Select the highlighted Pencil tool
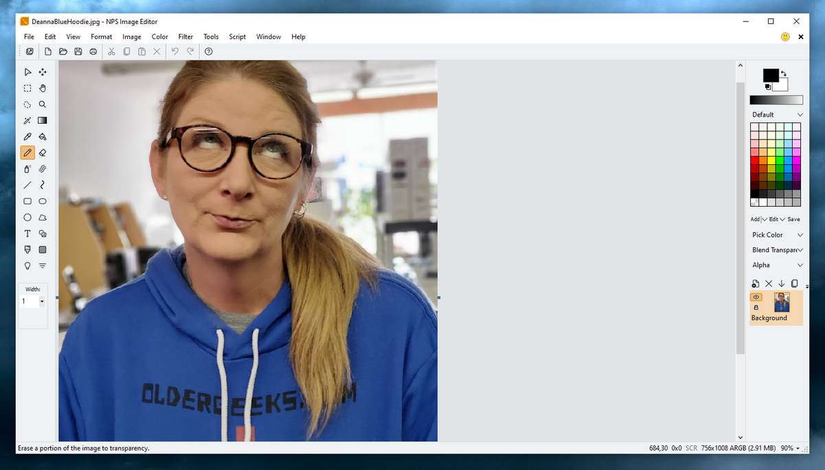Viewport: 825px width, 470px height. click(27, 153)
